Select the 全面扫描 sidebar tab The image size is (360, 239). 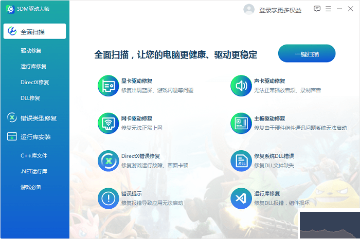click(x=34, y=31)
